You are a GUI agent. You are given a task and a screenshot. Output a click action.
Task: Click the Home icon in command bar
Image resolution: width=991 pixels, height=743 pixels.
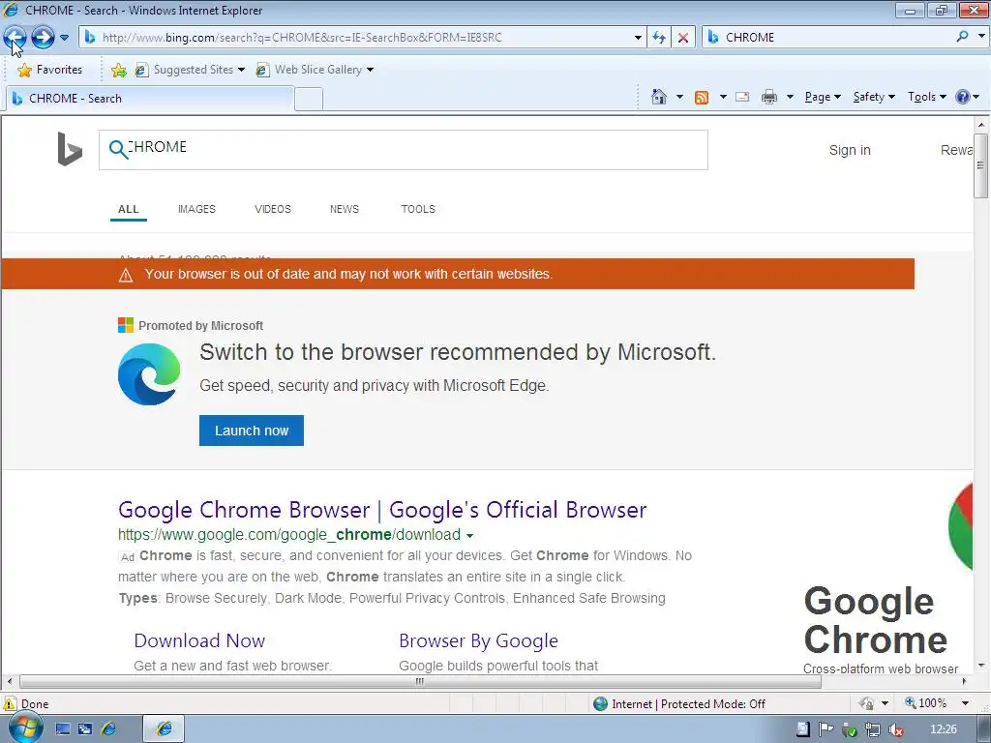(658, 97)
